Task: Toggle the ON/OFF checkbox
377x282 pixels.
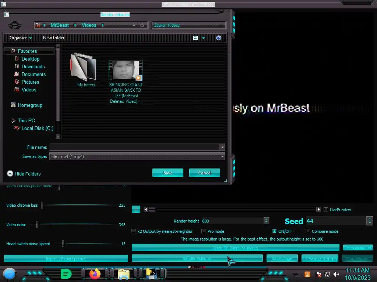Action: click(x=274, y=231)
